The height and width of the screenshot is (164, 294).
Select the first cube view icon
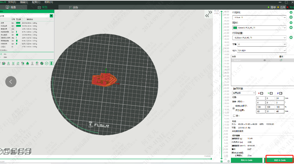pyautogui.click(x=6, y=152)
